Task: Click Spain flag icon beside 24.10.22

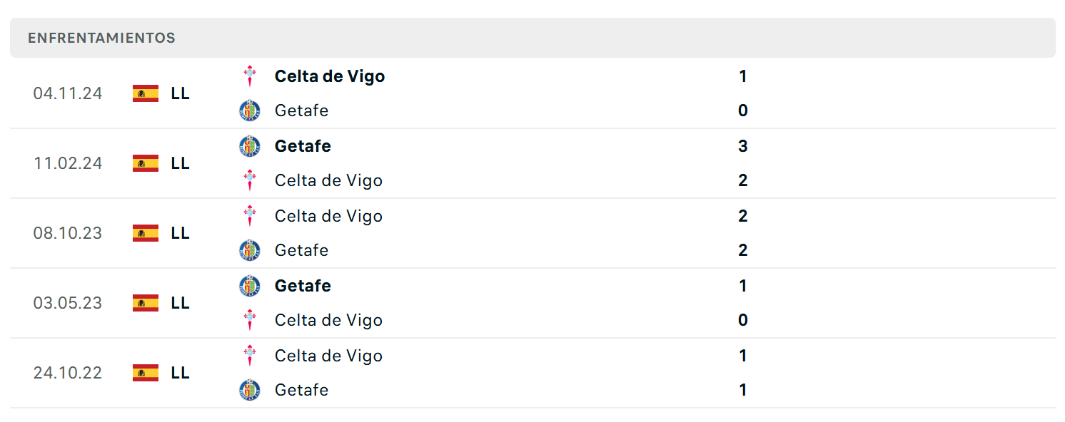Action: coord(146,373)
